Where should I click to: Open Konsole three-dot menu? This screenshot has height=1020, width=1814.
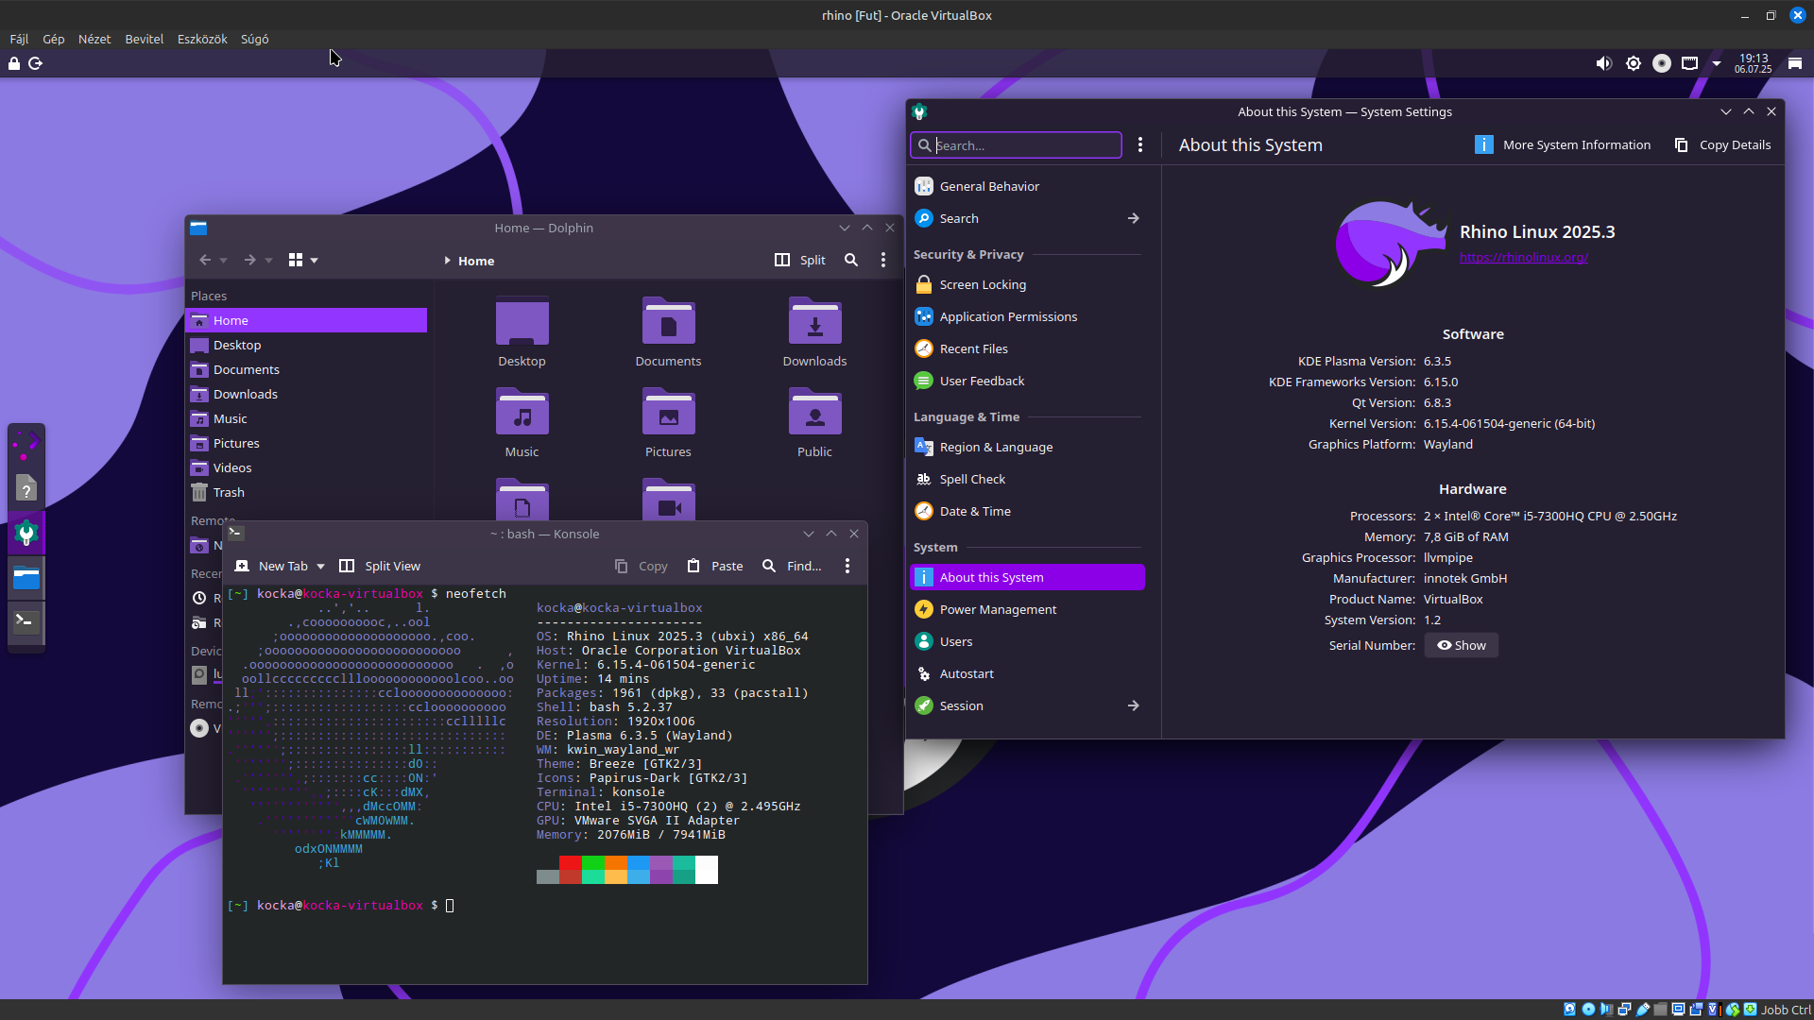pos(847,566)
